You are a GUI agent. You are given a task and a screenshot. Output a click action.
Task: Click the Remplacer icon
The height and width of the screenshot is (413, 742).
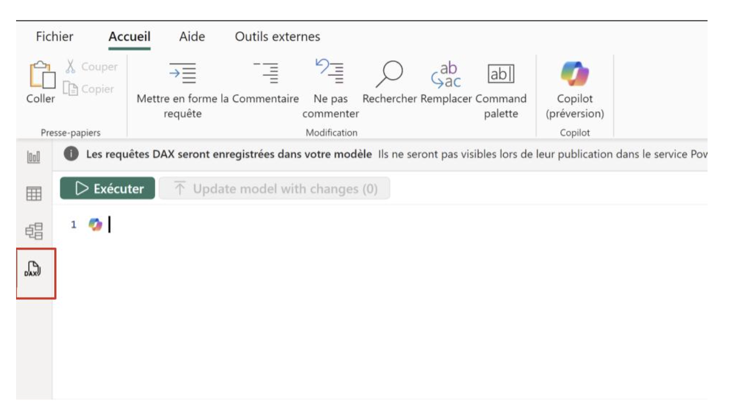(446, 75)
